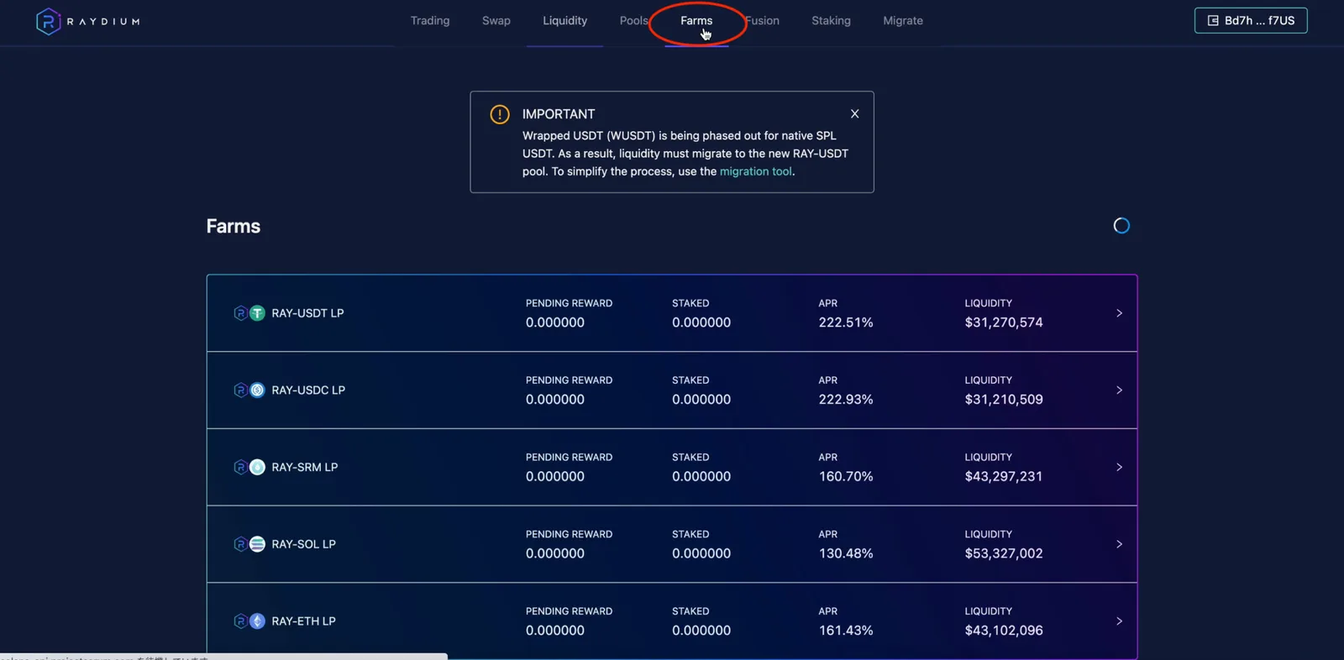Click the liquidity value $43,102,096
1344x660 pixels.
pos(1004,631)
